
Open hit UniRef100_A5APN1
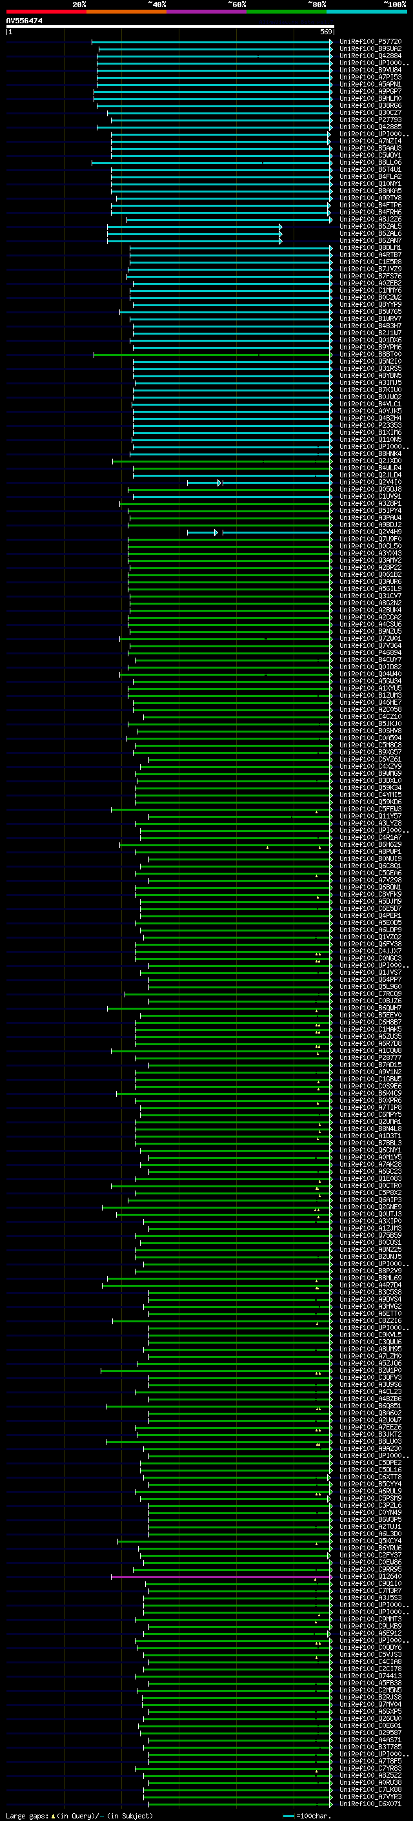[370, 84]
